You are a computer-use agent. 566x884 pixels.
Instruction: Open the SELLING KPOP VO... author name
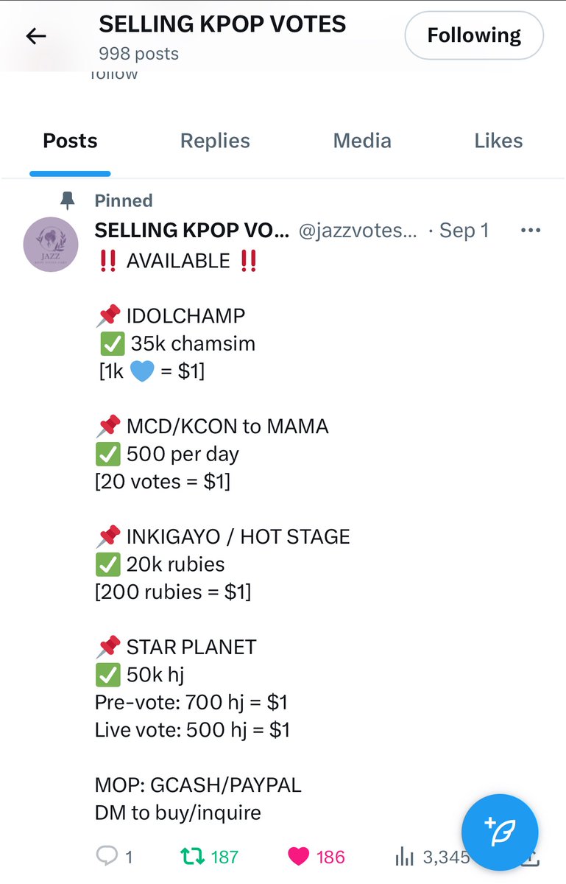192,231
